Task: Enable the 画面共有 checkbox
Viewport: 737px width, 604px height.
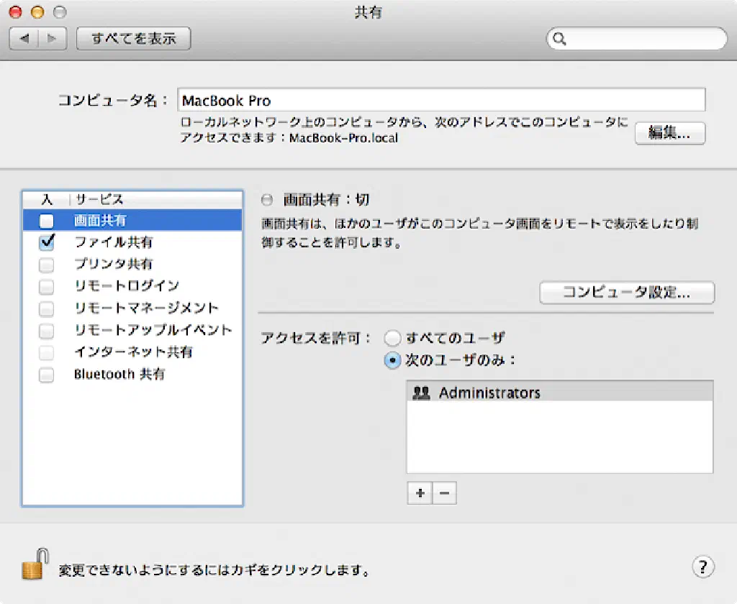Action: 47,221
